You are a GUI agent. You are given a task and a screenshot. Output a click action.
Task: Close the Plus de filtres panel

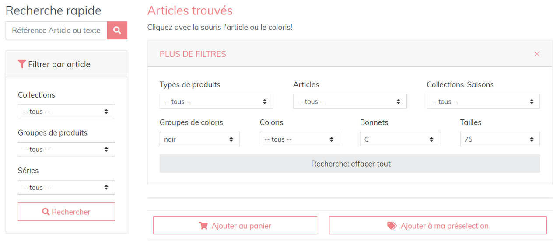537,54
